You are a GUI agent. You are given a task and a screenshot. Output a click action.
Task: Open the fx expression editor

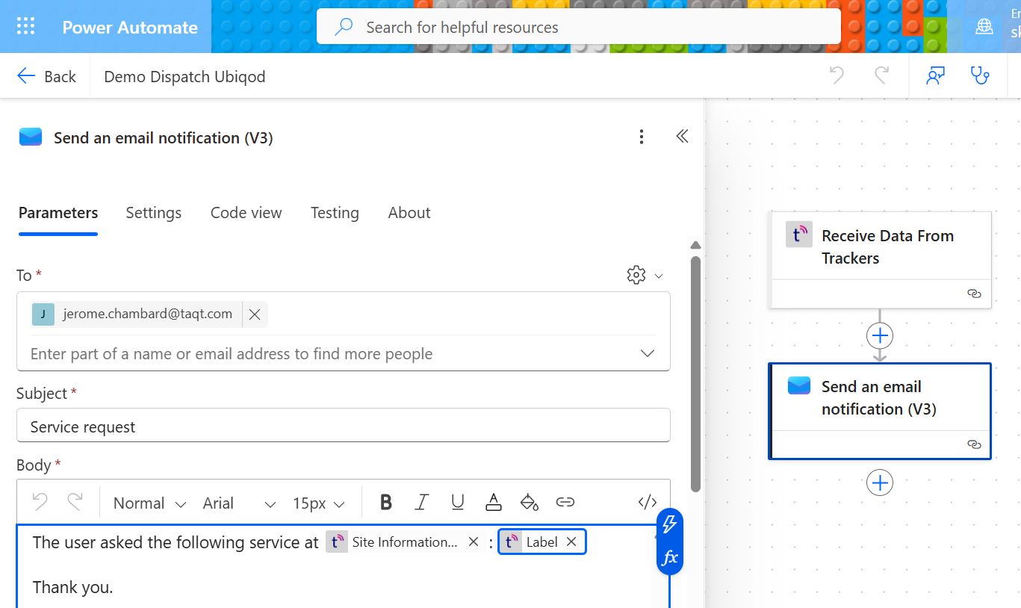(670, 557)
